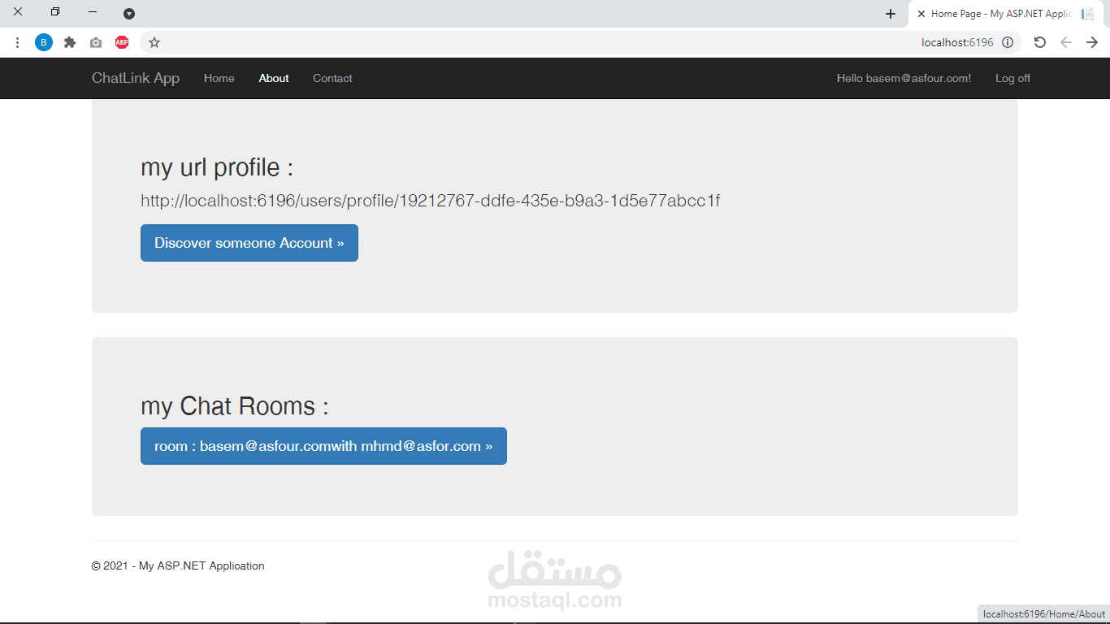Open the Hello basem@asfour.com account link
Image resolution: width=1110 pixels, height=624 pixels.
(x=904, y=78)
